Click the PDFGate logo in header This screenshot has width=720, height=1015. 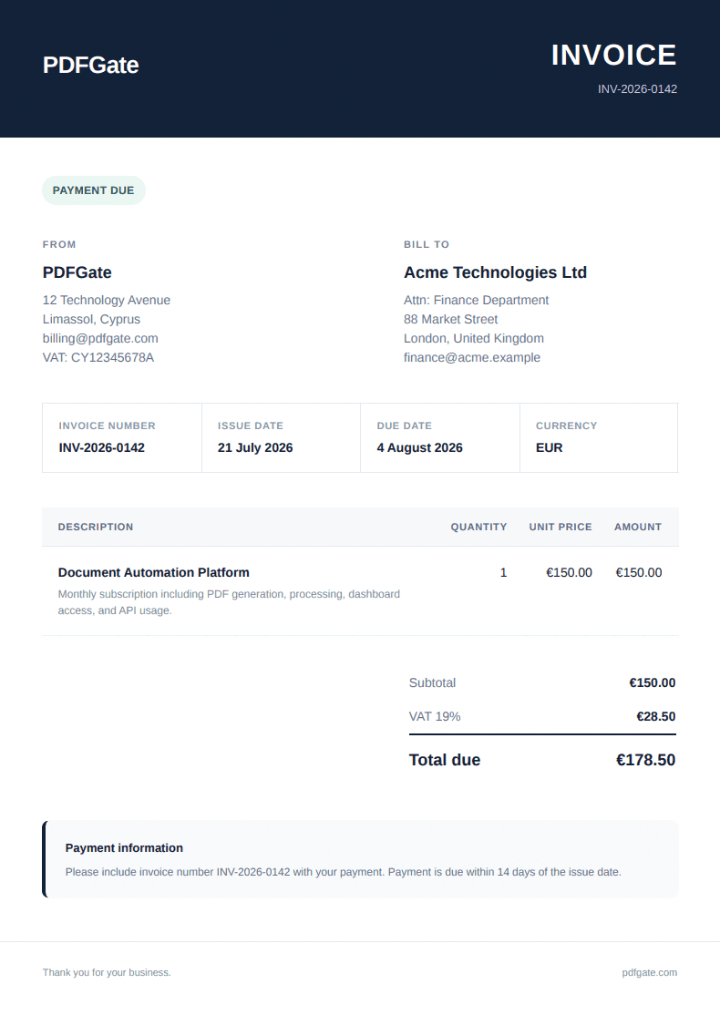90,65
